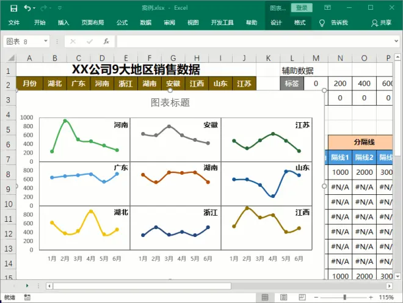Click the top-right chart resize handle

(x=324, y=90)
